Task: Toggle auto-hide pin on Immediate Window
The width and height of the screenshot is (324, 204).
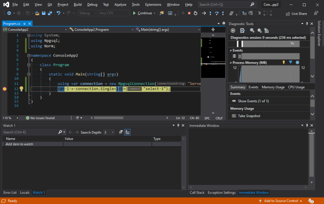Action: tap(307, 125)
